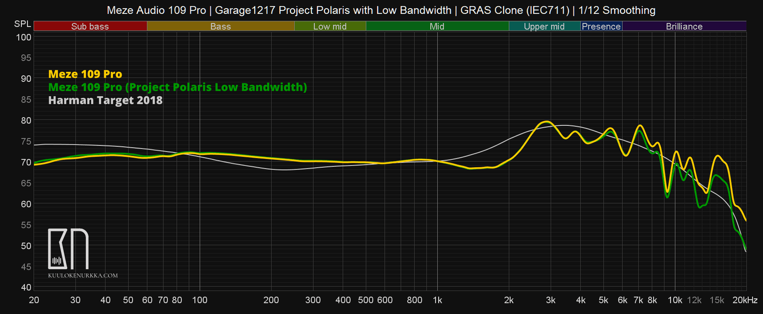This screenshot has width=763, height=314.
Task: Open the KUULOKENURKKA.COM watermark link
Action: click(82, 275)
